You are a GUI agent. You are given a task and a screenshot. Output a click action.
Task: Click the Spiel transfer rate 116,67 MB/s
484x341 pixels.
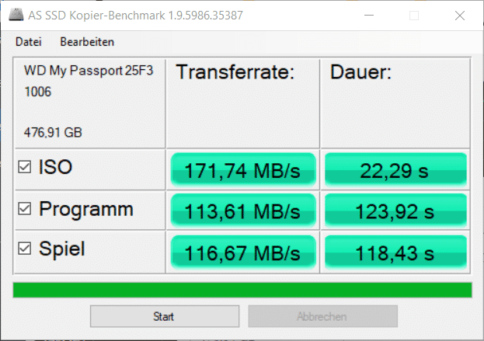(242, 252)
